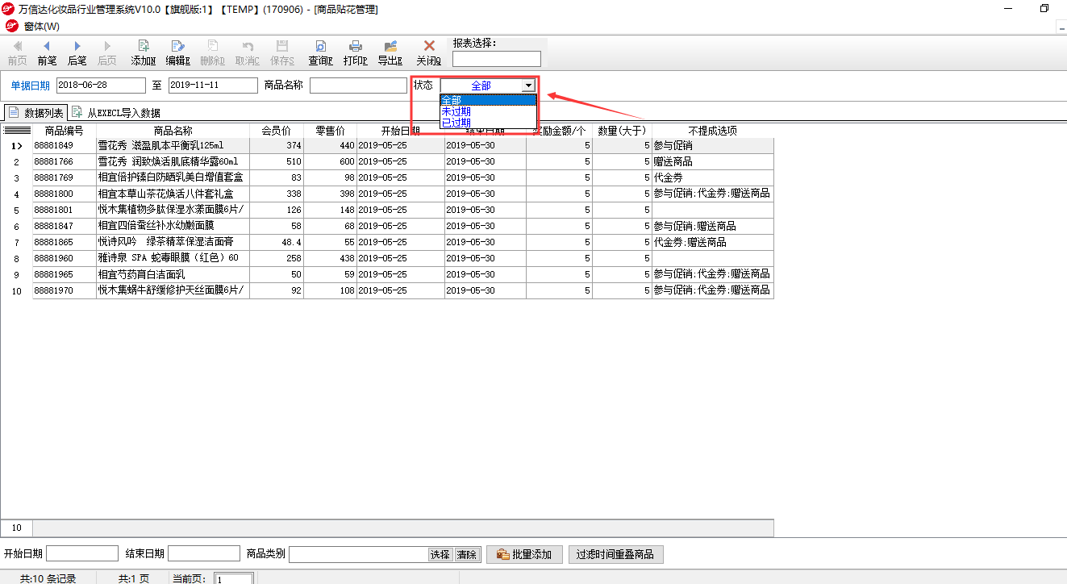Edit the record using 编辑E
The width and height of the screenshot is (1067, 584).
[x=178, y=52]
